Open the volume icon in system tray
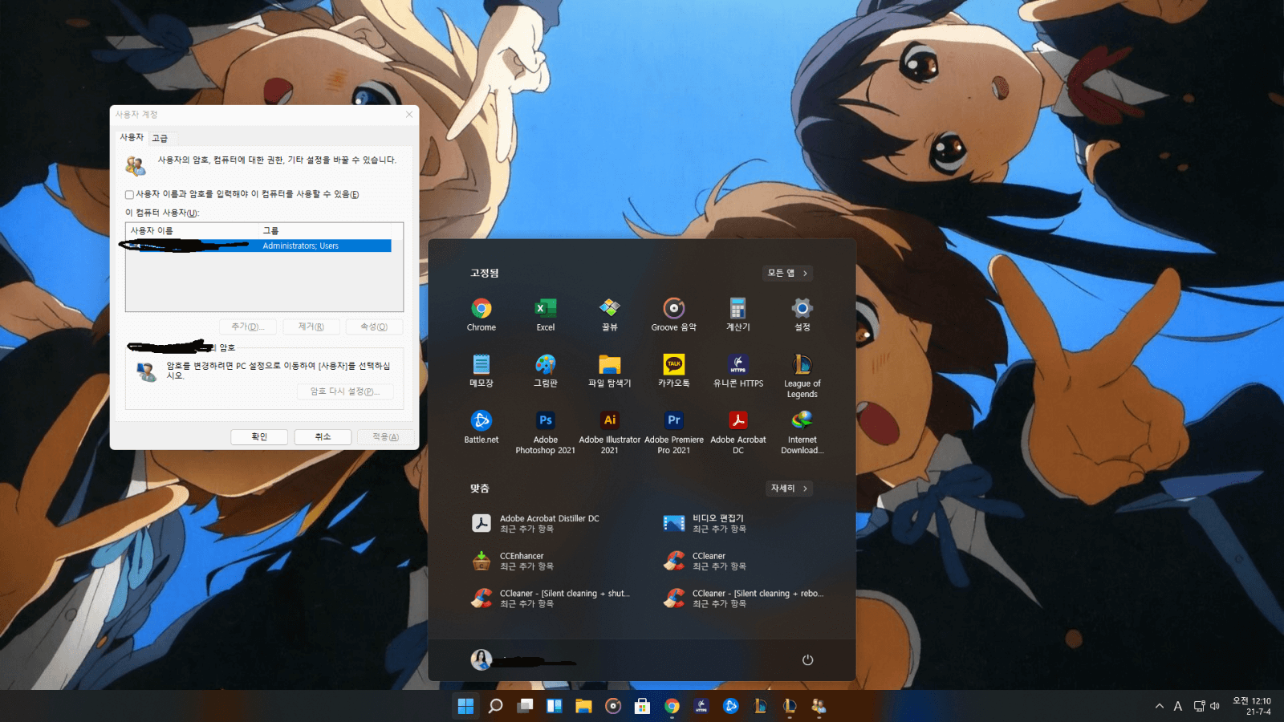The image size is (1284, 722). click(x=1214, y=706)
